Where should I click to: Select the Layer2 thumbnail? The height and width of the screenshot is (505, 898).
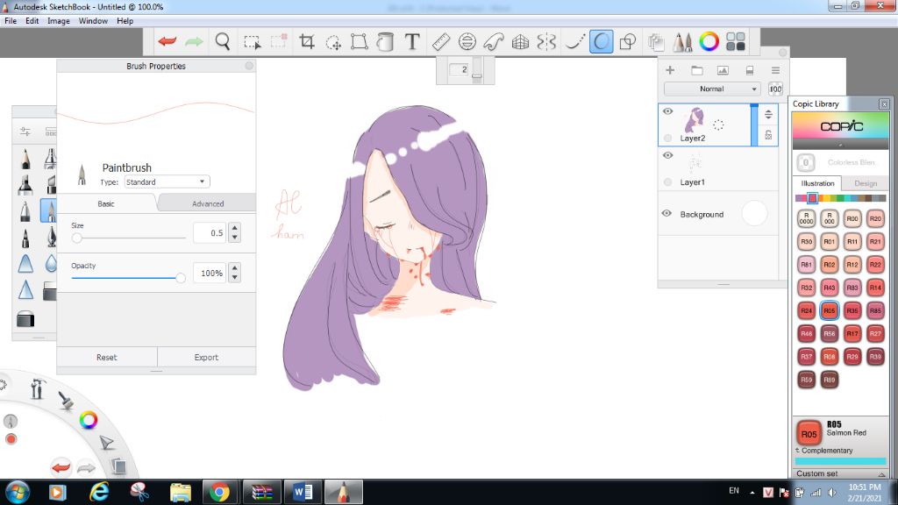pyautogui.click(x=695, y=119)
